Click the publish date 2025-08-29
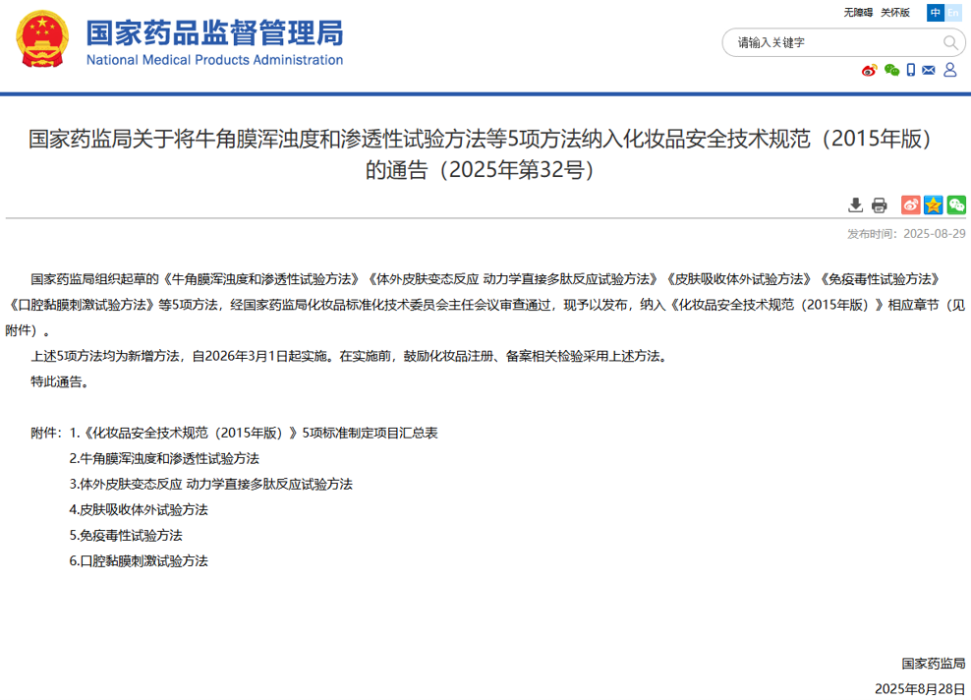Viewport: 971px width, 700px height. [x=934, y=234]
